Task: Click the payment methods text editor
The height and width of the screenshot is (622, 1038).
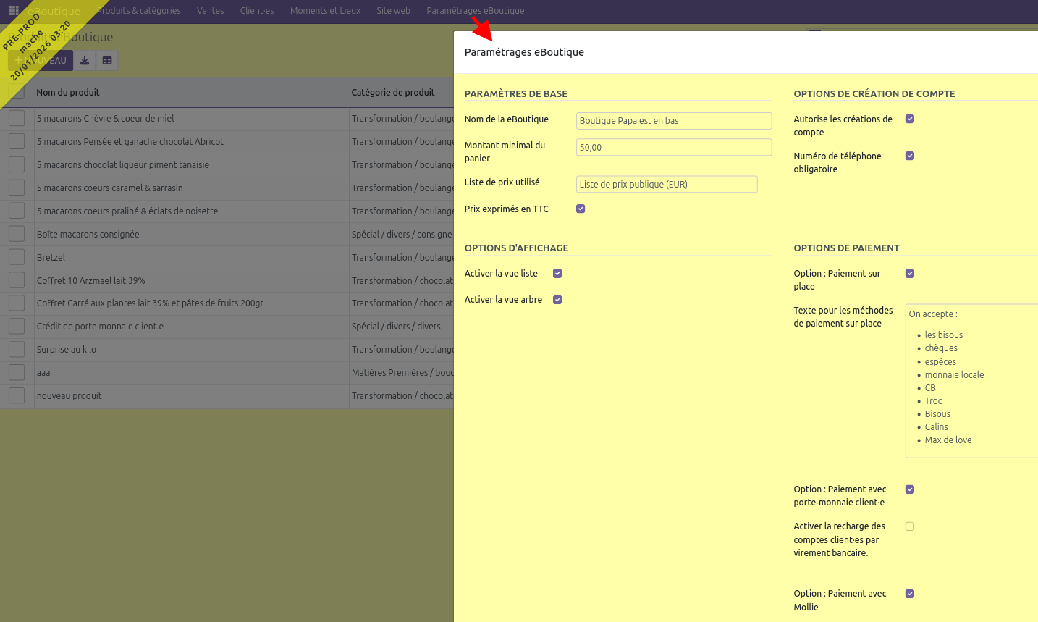Action: pyautogui.click(x=971, y=381)
